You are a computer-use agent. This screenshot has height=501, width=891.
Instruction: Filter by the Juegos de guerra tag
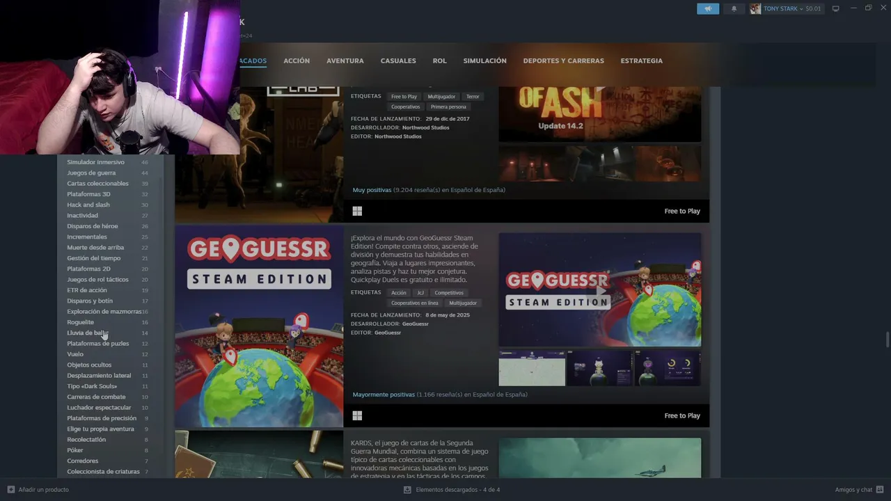pyautogui.click(x=91, y=173)
